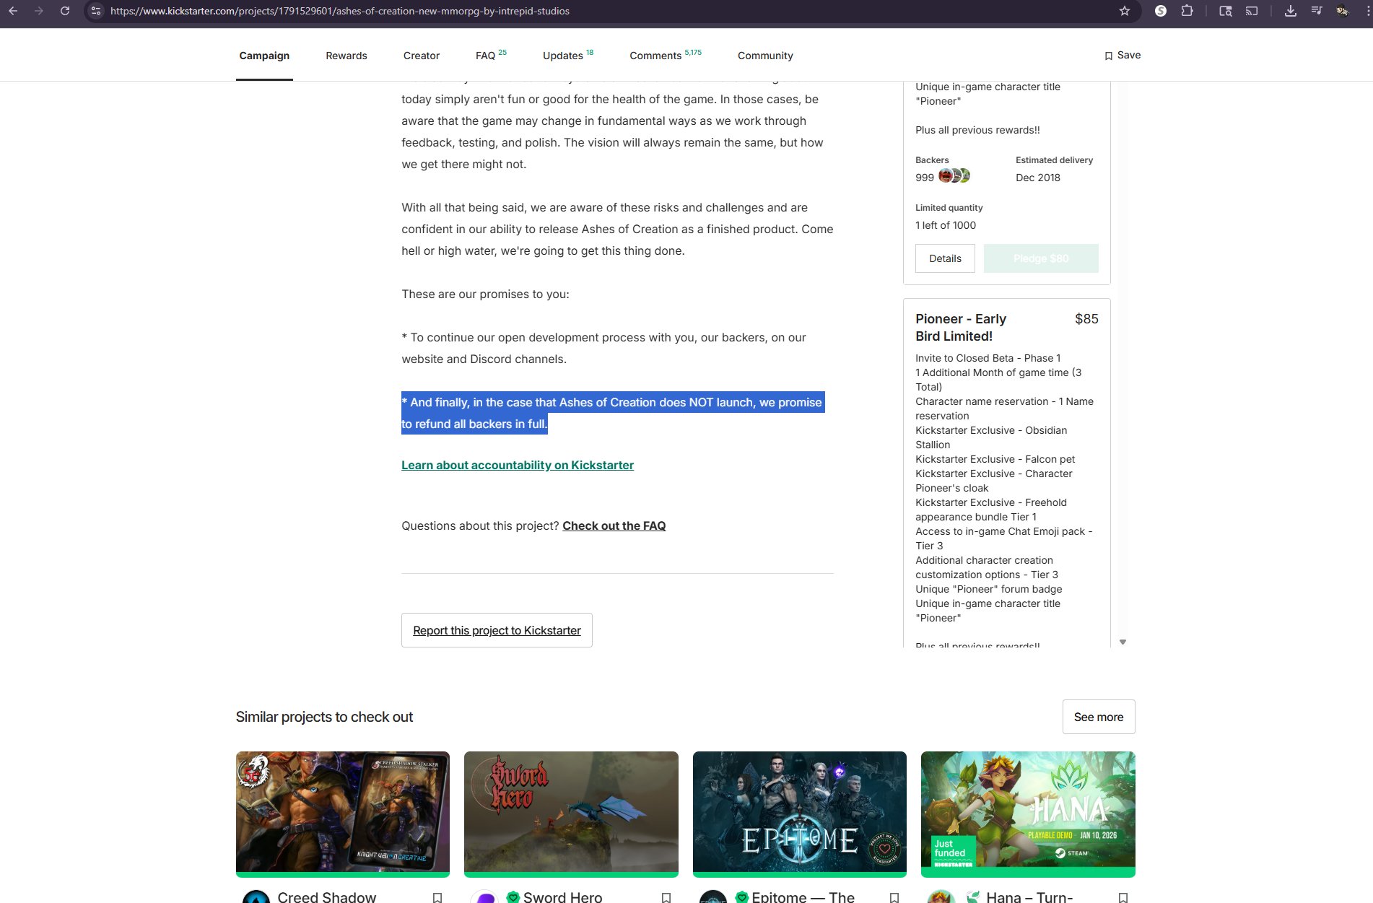Click the Save label in the header

point(1129,55)
